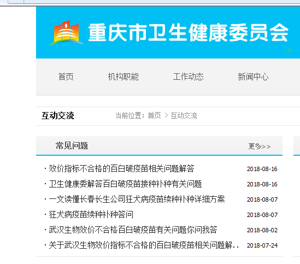The image size is (300, 264).
Task: Open the 新闻中心 navigation item
Action: pos(253,77)
